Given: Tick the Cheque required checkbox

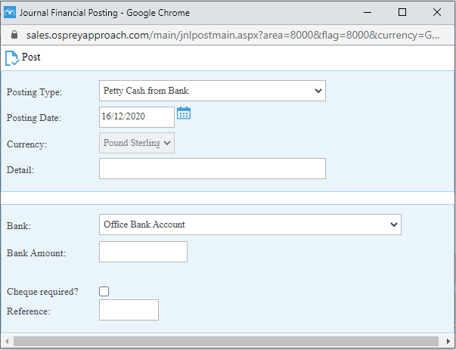Looking at the screenshot, I should (104, 291).
